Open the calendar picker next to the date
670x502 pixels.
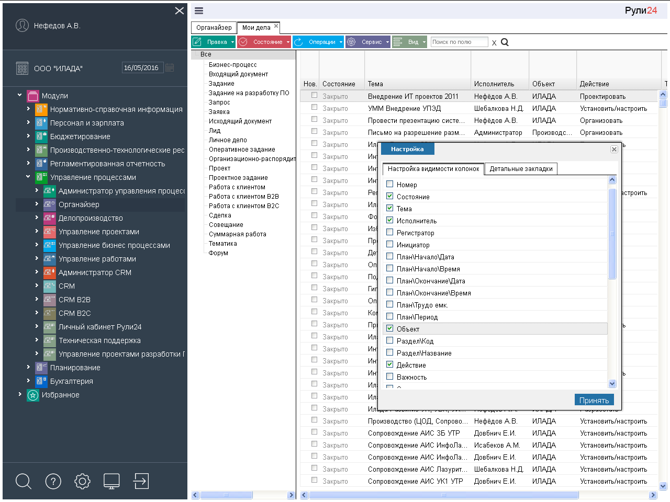pyautogui.click(x=170, y=67)
